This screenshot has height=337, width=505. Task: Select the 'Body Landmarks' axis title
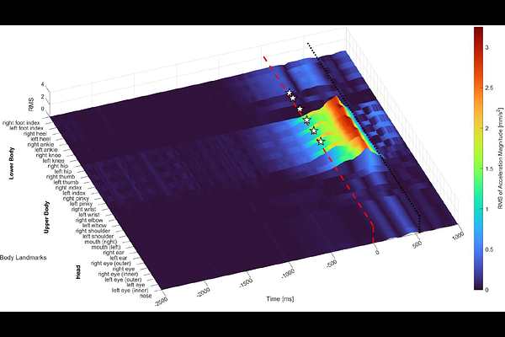(x=24, y=258)
